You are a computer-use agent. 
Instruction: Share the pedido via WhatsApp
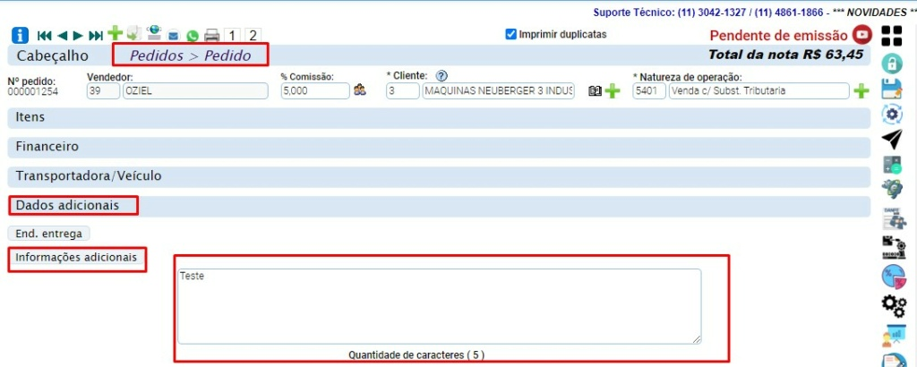click(193, 36)
